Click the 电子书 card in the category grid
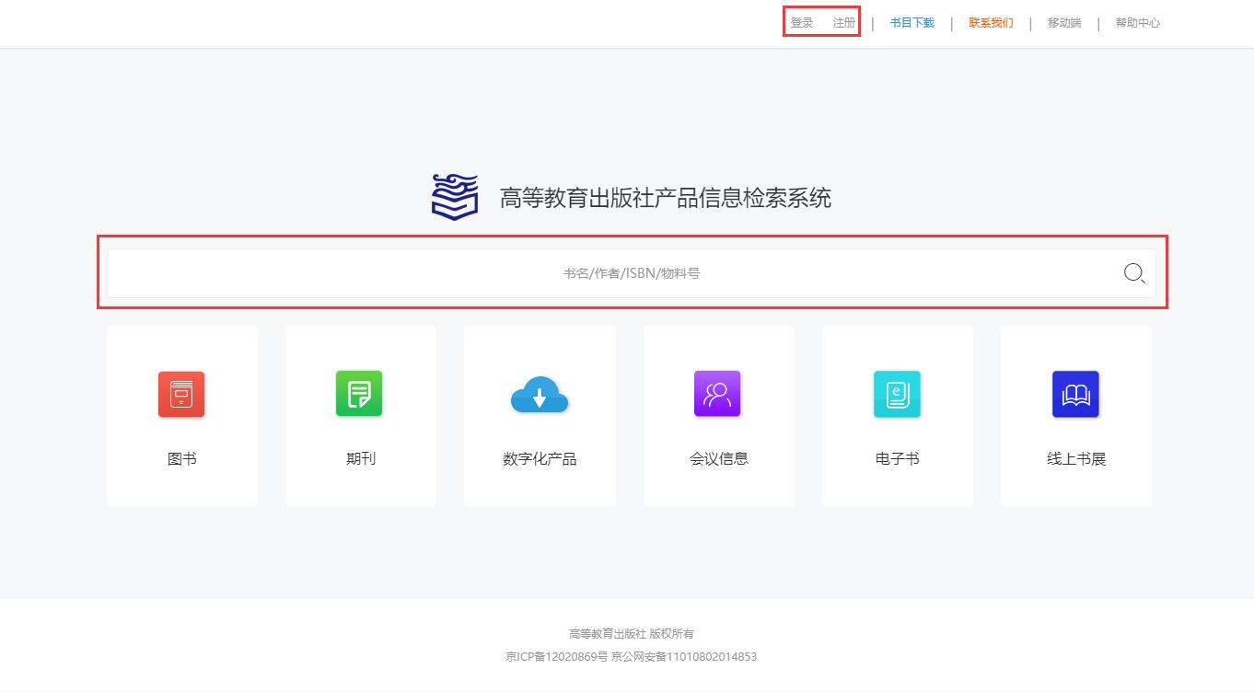 point(897,416)
